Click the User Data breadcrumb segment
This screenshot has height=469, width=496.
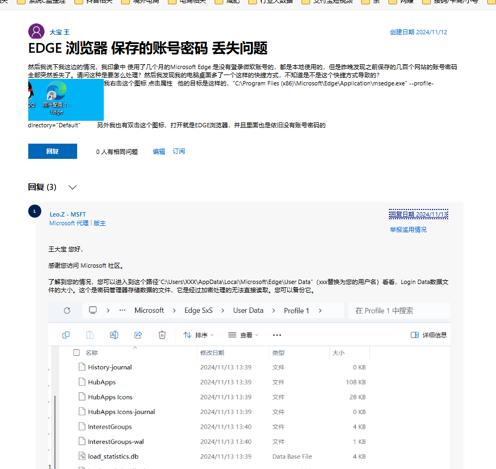(x=248, y=311)
